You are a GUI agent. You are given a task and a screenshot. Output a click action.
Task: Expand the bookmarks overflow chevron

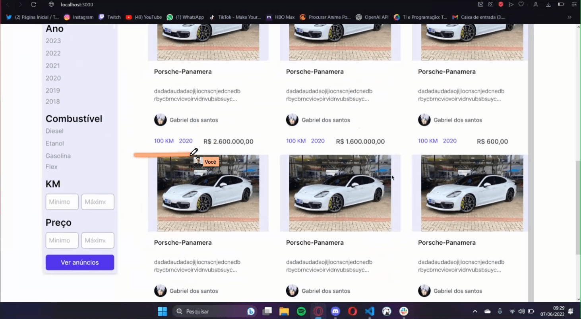[569, 17]
